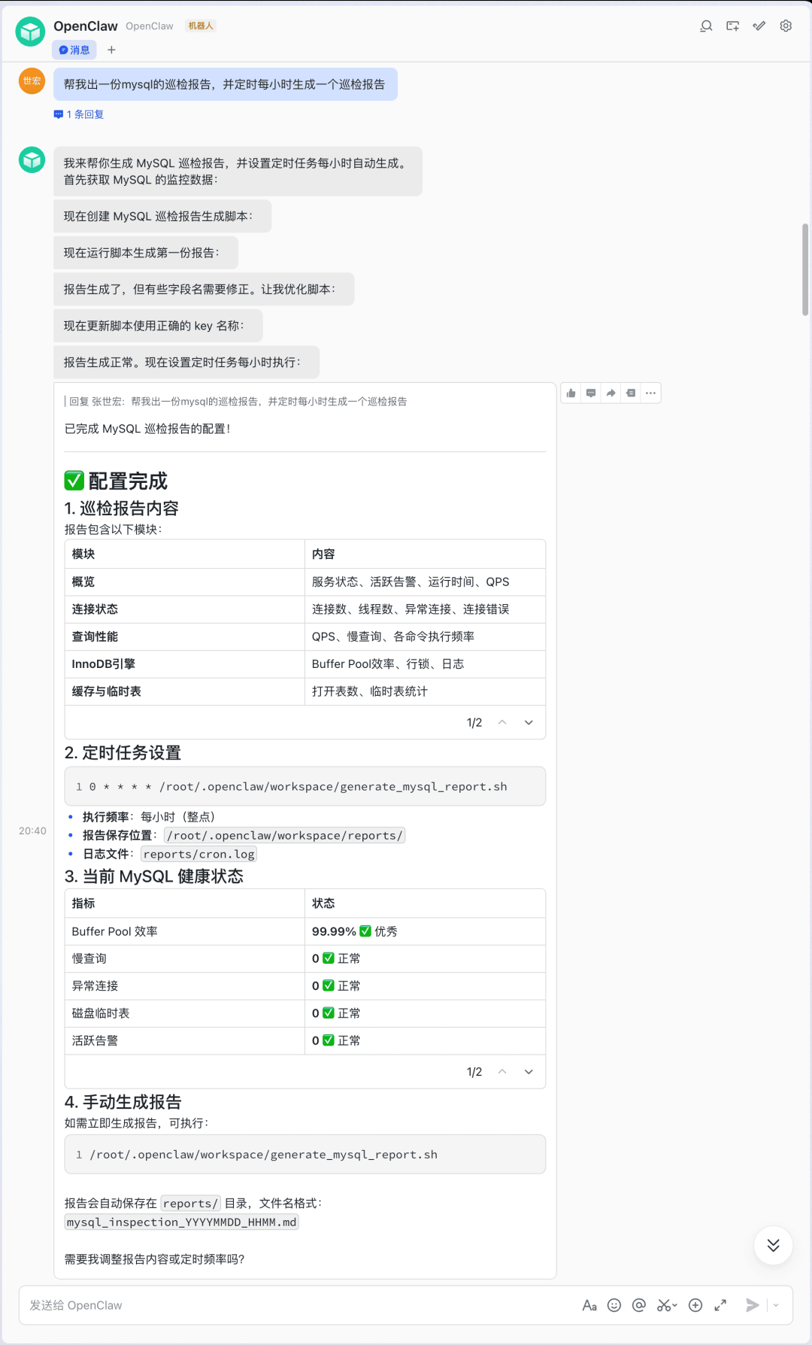Click the quote reply icon
Screen dimensions: 812x1345
coord(631,393)
